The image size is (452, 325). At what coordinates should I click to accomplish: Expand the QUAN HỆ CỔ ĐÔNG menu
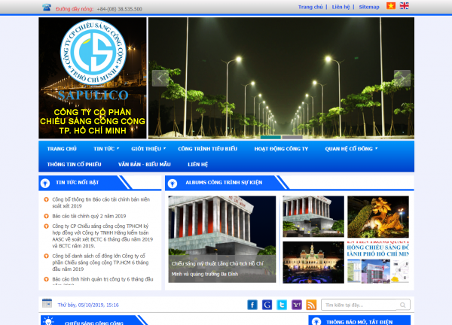(x=351, y=149)
